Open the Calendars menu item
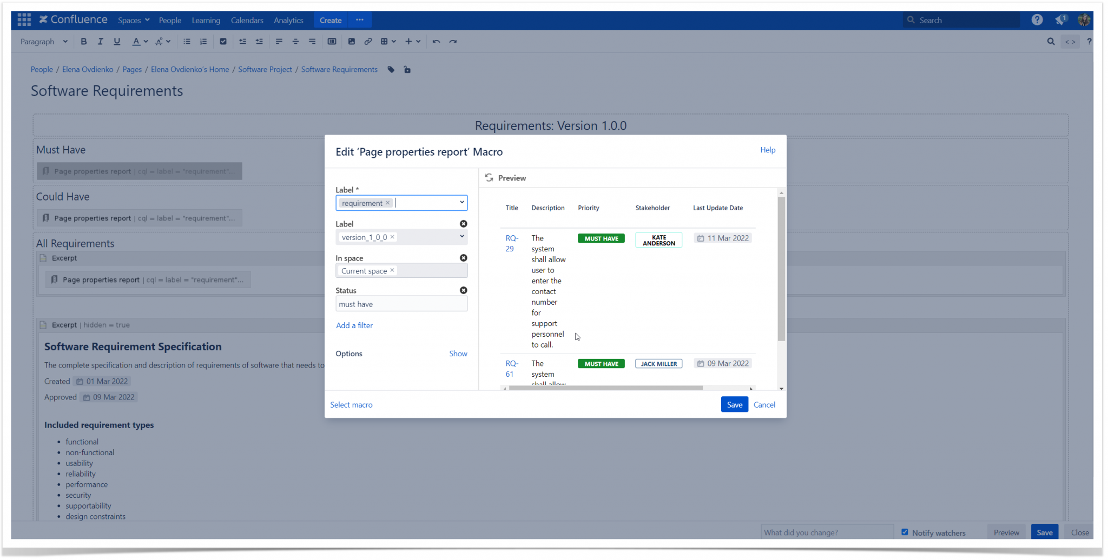1108x560 pixels. click(x=247, y=20)
